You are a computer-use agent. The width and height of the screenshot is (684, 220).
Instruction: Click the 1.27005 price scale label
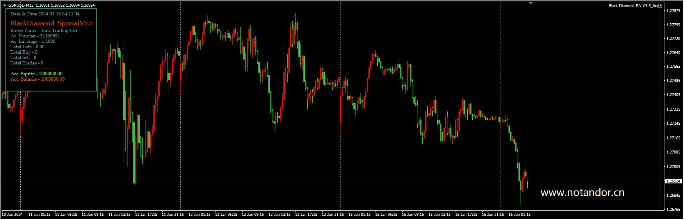point(674,166)
